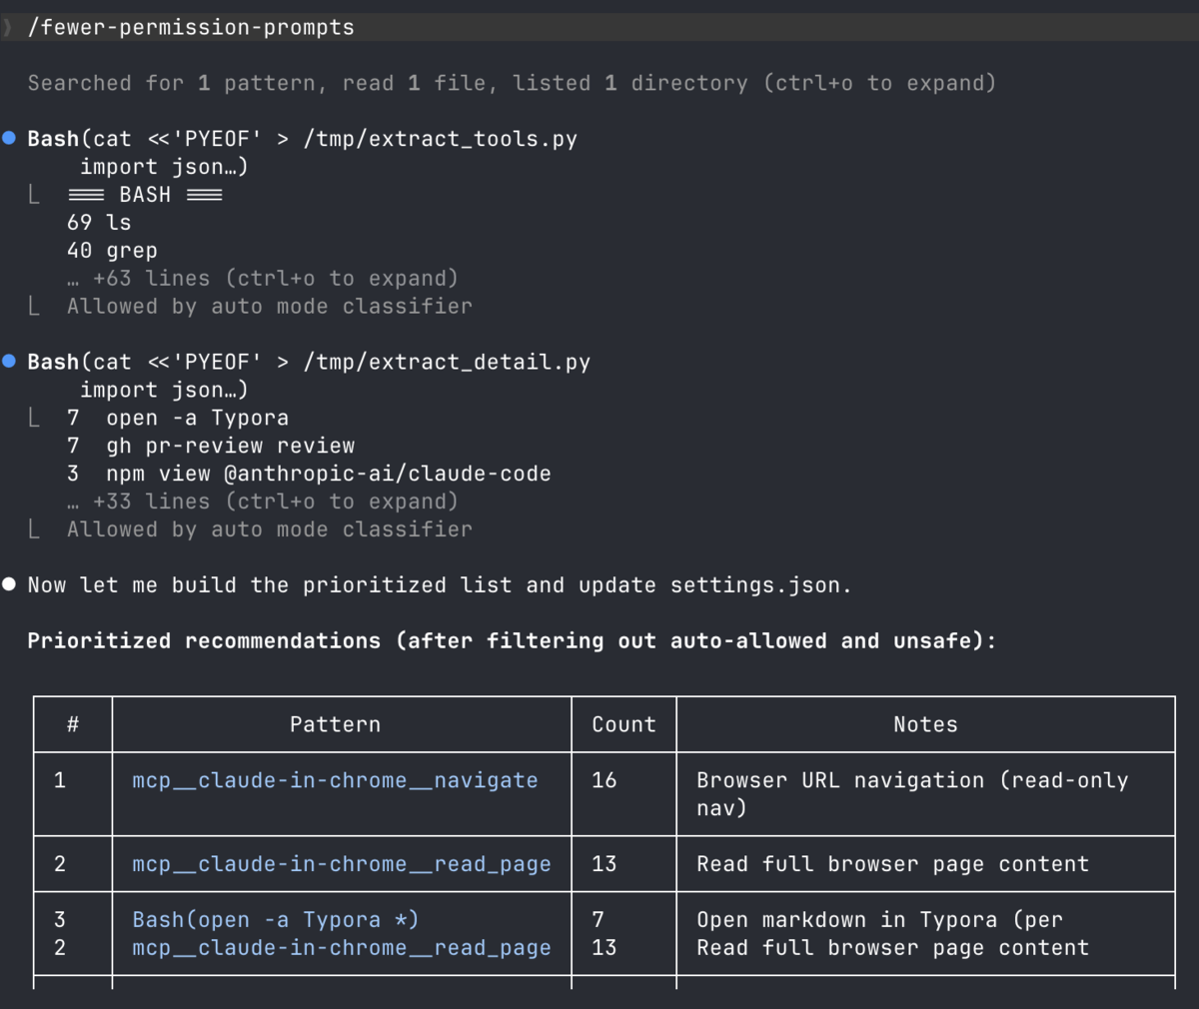Click the blue bullet beside extract_detail.py Bash call

tap(9, 361)
